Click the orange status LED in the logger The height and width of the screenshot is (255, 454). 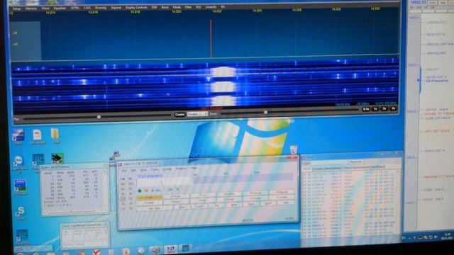(x=146, y=191)
